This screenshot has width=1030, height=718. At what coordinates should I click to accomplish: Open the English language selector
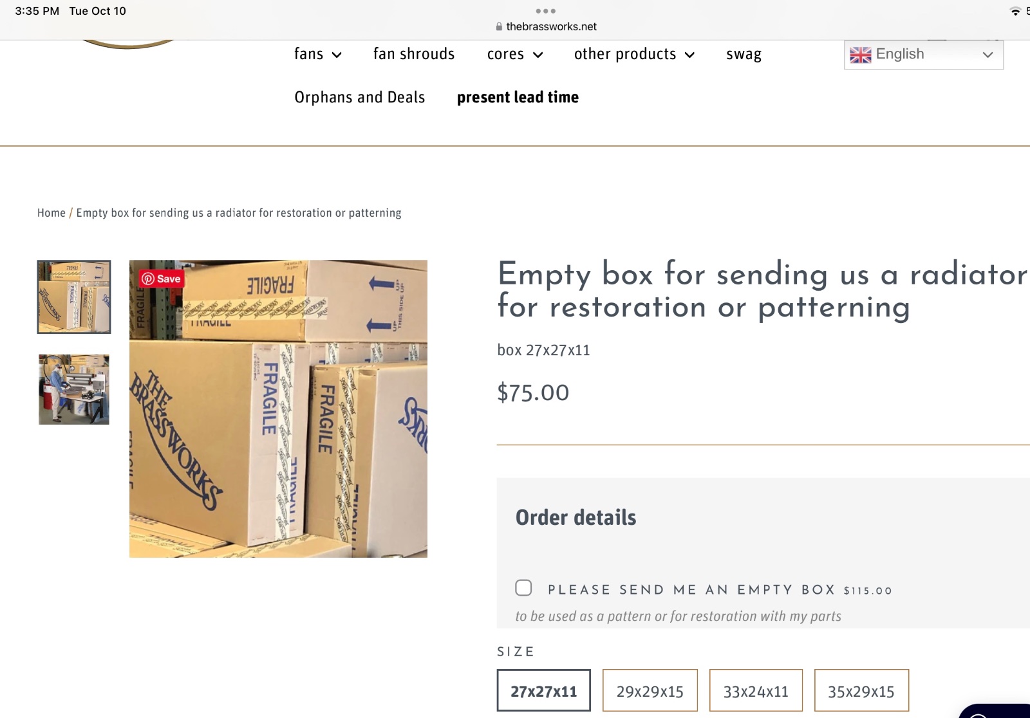924,55
